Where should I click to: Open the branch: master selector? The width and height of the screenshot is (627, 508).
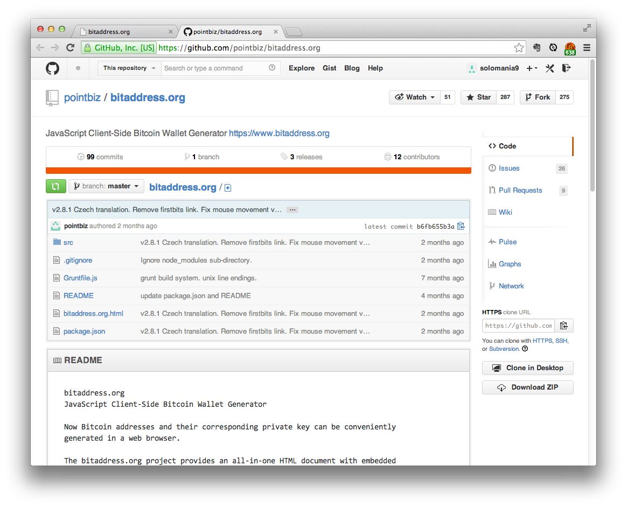pos(106,186)
